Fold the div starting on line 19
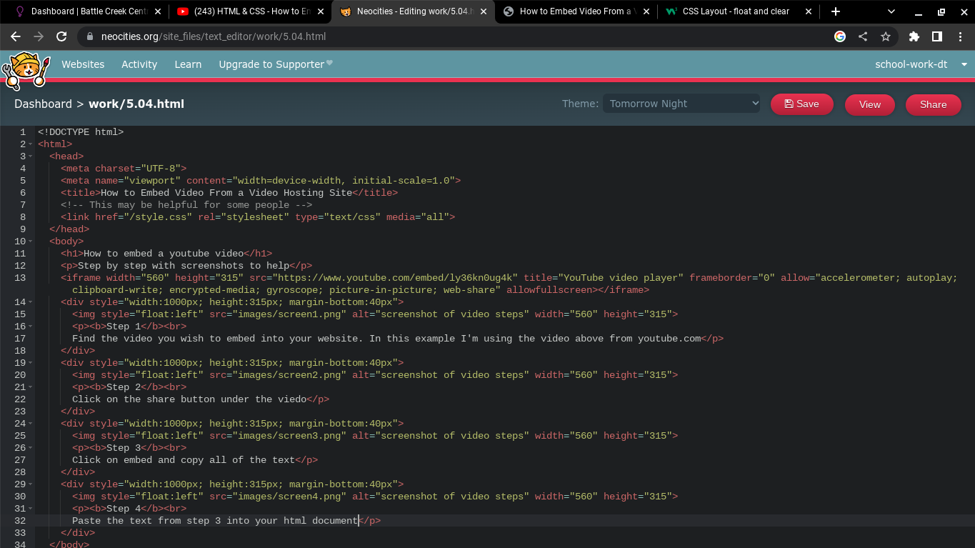 [x=30, y=363]
